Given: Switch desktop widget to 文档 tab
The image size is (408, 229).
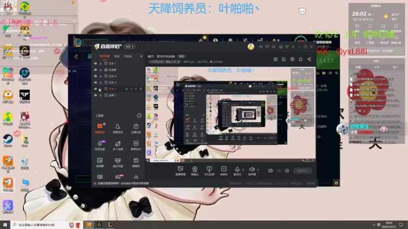Looking at the screenshot, I should coord(376,67).
